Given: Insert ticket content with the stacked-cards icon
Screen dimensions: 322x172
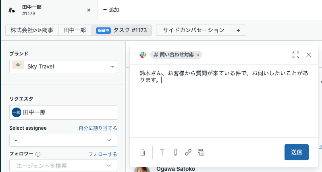Looking at the screenshot, I should (201, 152).
